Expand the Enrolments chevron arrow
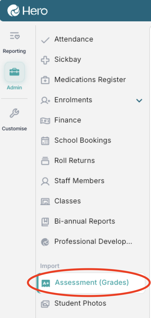Image resolution: width=151 pixels, height=318 pixels. pyautogui.click(x=139, y=100)
